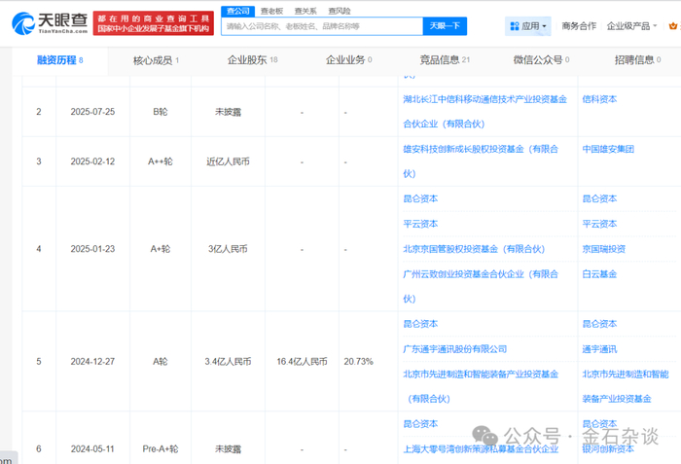Click 广东通宇通讯股份有限公司 investor link
Viewport: 681px width, 464px height.
(x=454, y=348)
